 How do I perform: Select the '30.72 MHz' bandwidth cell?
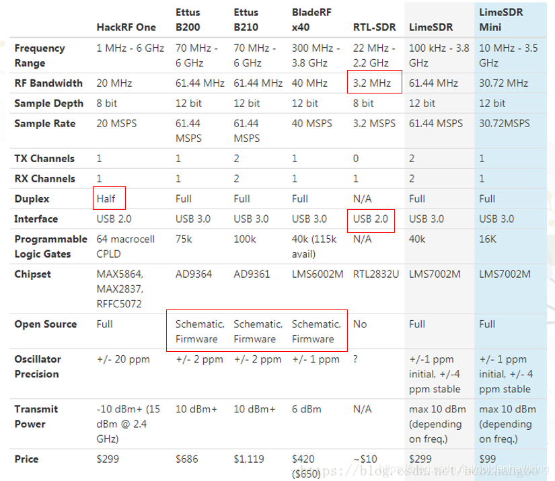[503, 83]
